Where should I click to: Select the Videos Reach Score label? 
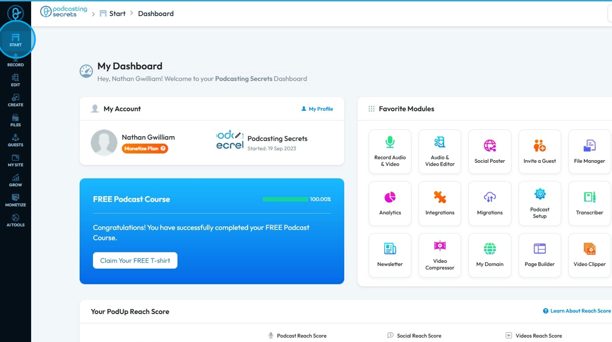pos(539,336)
